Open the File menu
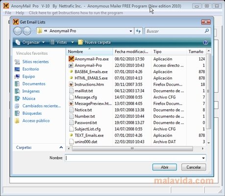The width and height of the screenshot is (225, 196). tap(8, 13)
